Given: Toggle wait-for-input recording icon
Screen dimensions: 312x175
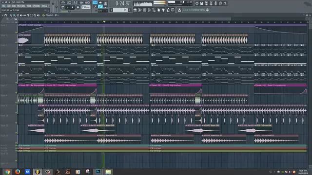Looking at the screenshot, I should [x=69, y=2].
